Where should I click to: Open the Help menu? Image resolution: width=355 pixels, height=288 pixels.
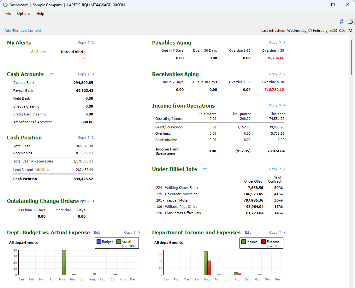tap(40, 14)
